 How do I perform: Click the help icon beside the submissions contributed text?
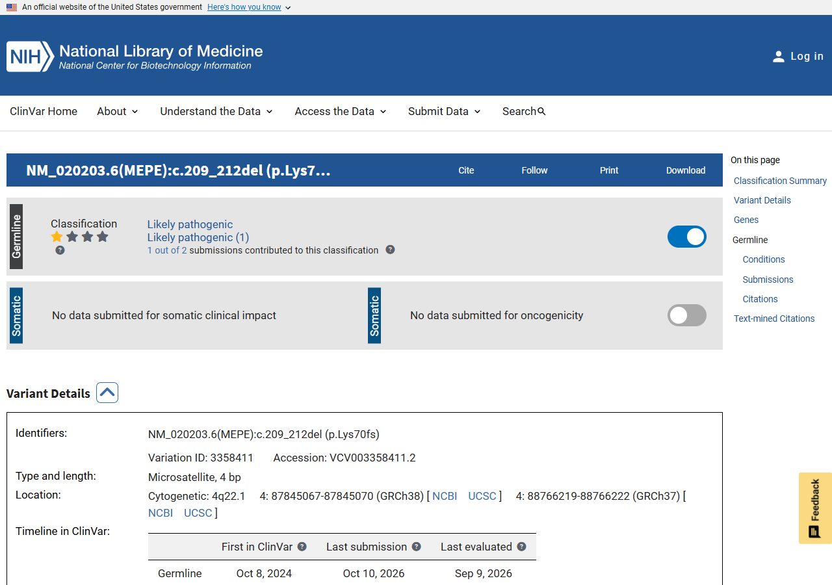click(x=390, y=250)
